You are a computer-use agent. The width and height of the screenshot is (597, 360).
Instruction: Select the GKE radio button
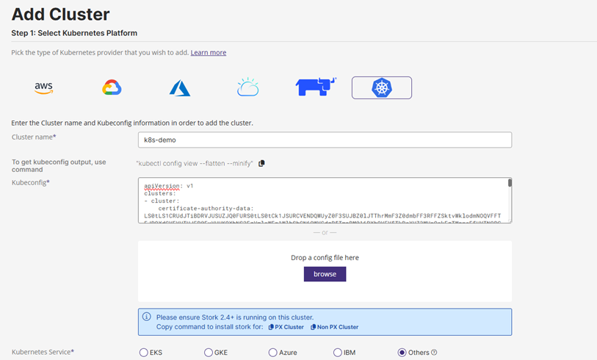click(209, 353)
